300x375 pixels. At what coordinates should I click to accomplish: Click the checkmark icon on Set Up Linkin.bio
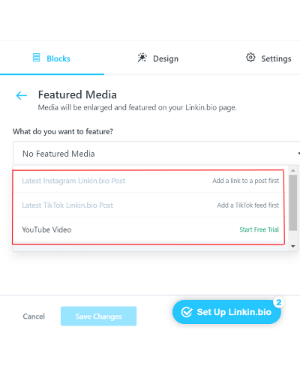(x=187, y=312)
